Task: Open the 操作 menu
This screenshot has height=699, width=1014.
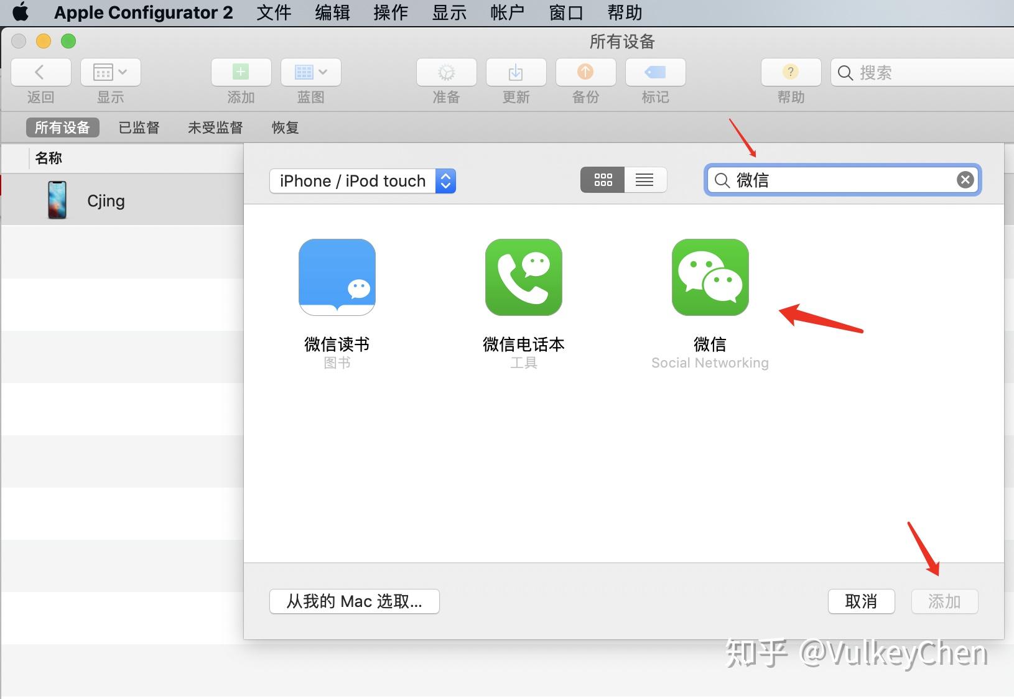Action: (391, 12)
